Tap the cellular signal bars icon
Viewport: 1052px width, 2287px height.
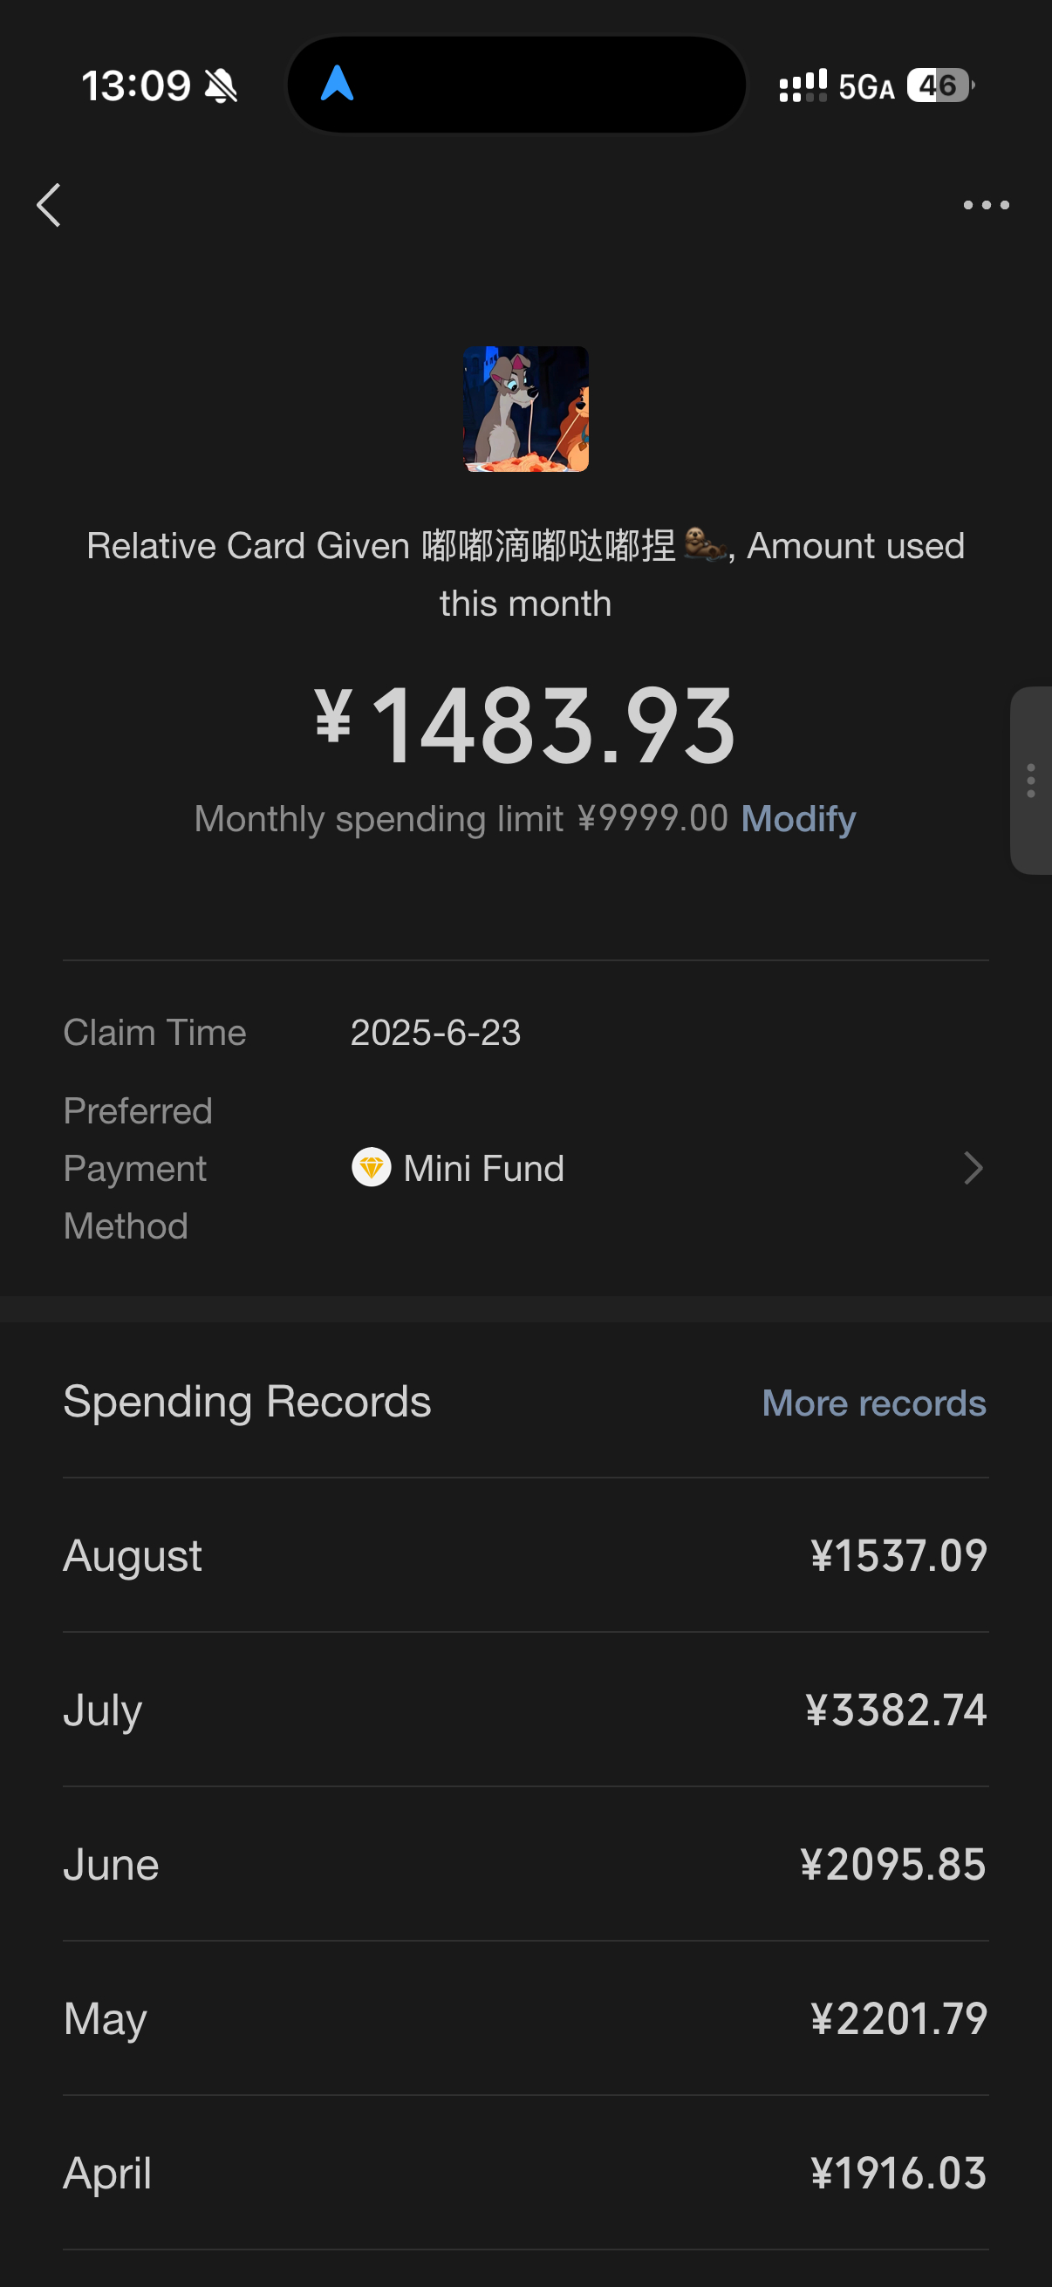click(803, 85)
